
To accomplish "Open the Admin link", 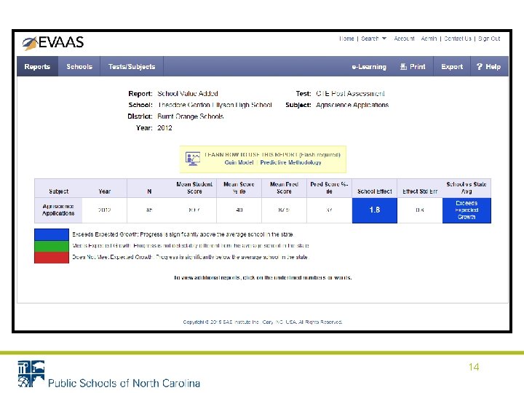I will (429, 39).
